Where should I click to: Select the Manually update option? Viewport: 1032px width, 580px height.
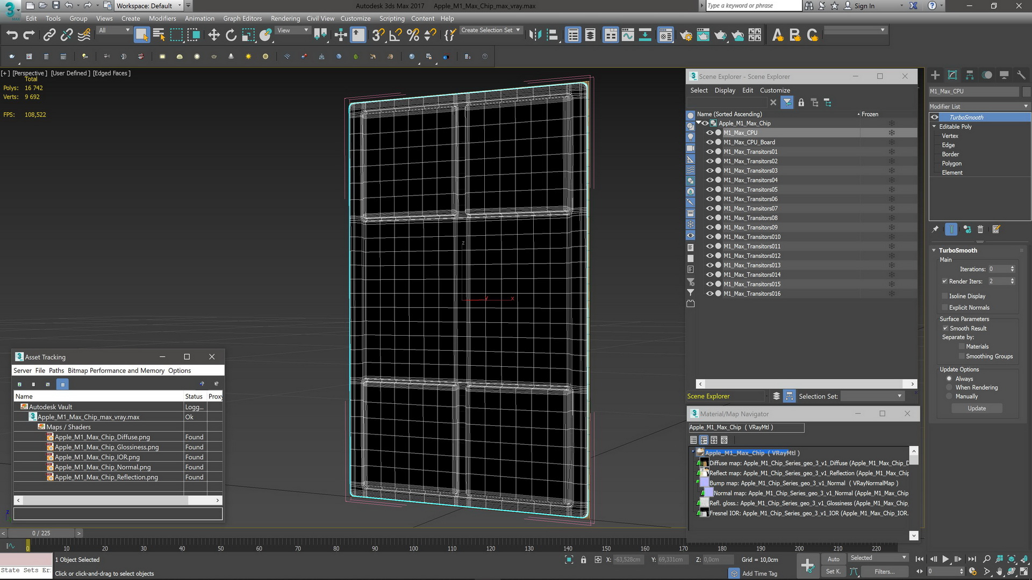949,396
